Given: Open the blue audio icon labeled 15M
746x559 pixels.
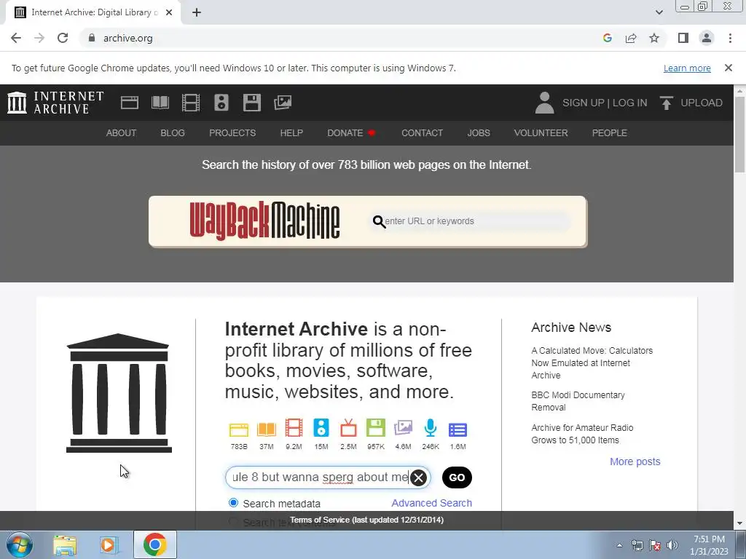Looking at the screenshot, I should [x=321, y=428].
